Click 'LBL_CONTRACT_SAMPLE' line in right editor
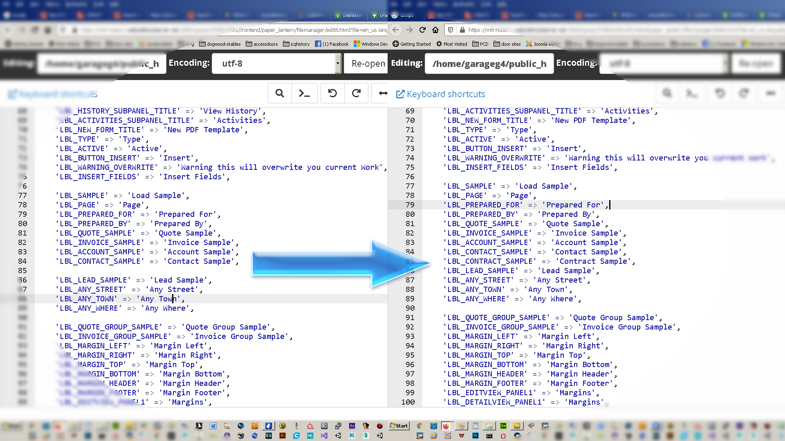The width and height of the screenshot is (785, 441). tap(539, 261)
